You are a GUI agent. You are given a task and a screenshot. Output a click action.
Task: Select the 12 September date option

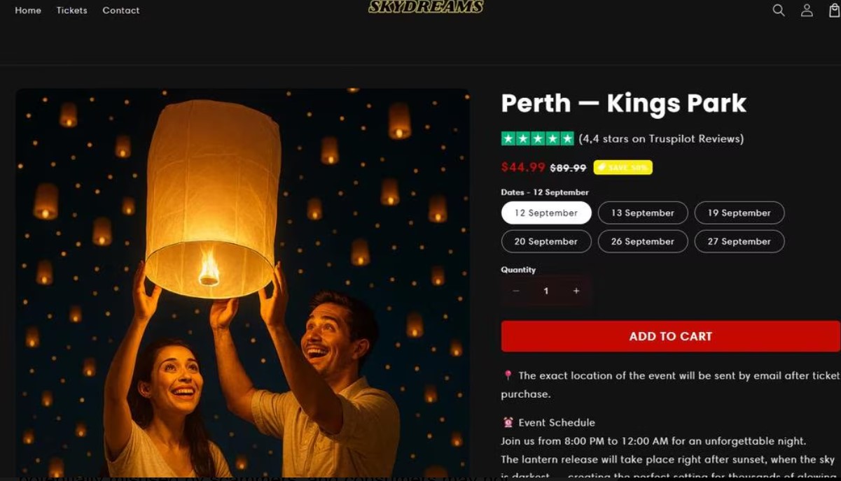click(546, 213)
